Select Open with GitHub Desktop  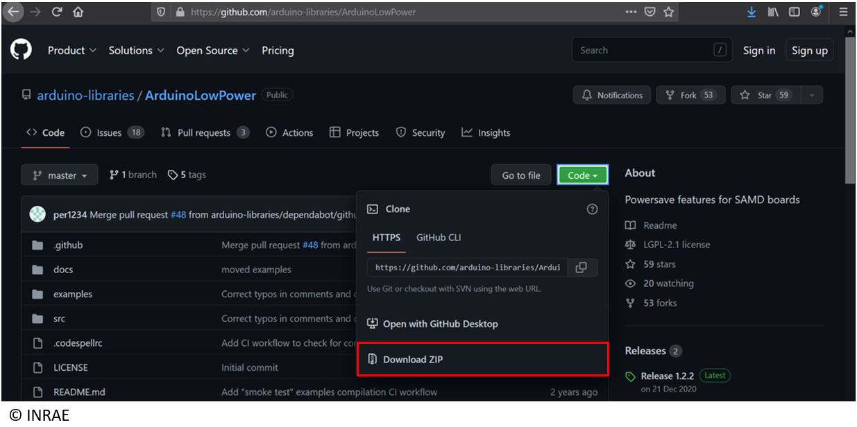point(440,324)
